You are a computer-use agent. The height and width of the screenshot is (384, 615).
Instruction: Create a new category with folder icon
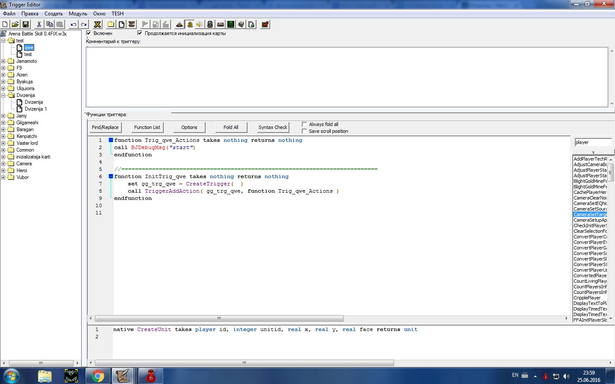[111, 25]
